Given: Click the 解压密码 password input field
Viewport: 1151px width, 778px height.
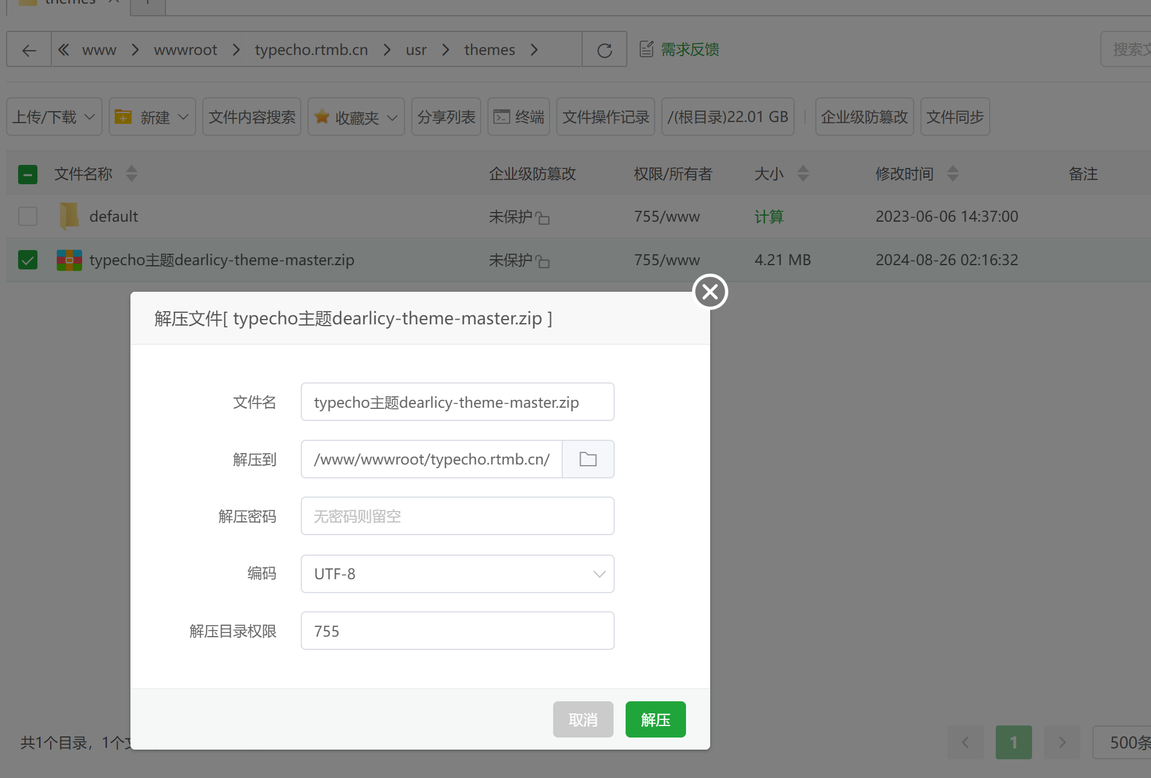Looking at the screenshot, I should tap(457, 516).
